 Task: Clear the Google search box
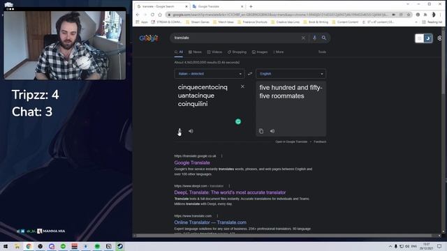[x=303, y=38]
